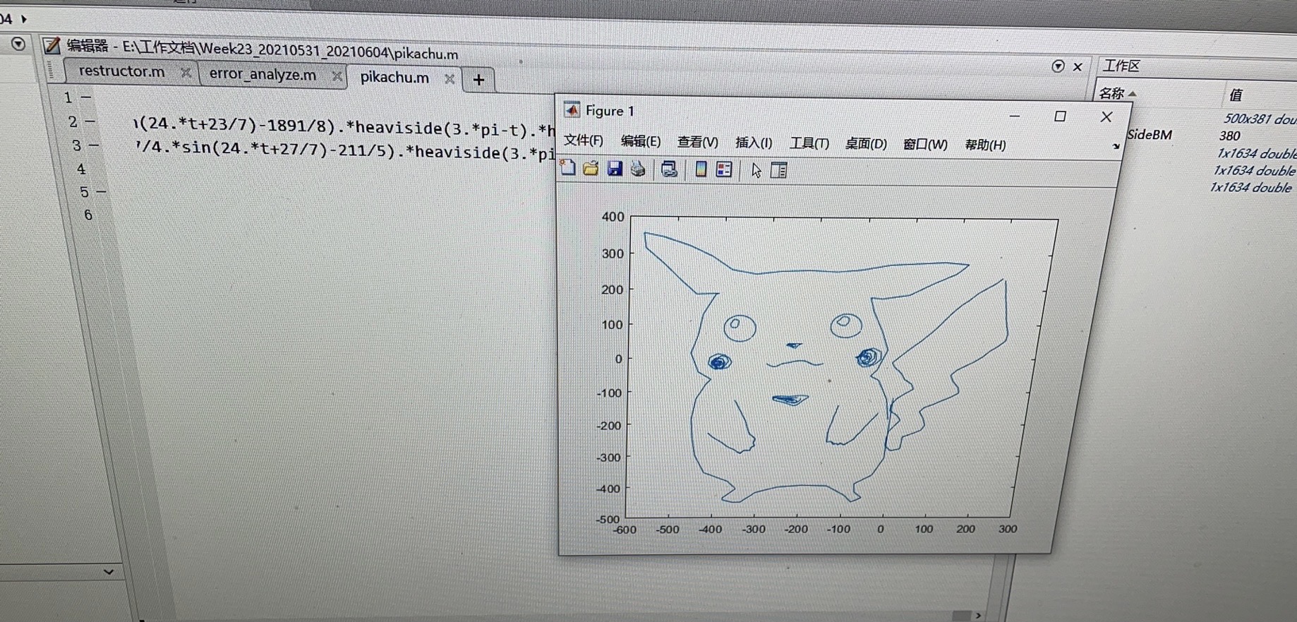This screenshot has width=1297, height=622.
Task: Close the pikachu.m editor tab
Action: [450, 78]
